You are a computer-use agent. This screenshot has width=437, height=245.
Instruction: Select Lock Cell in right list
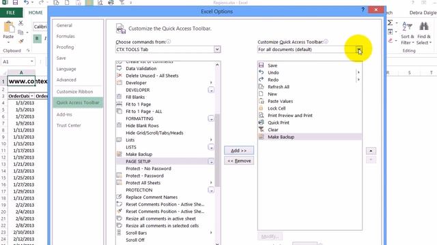tap(309, 109)
